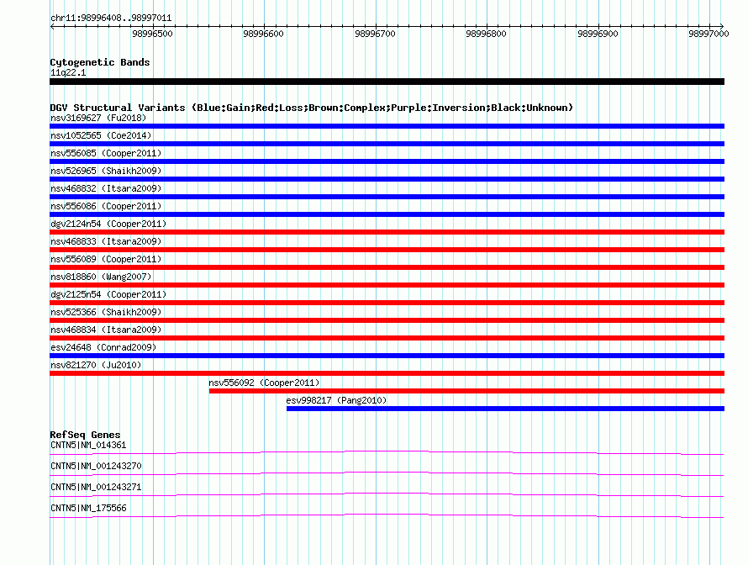
Task: Click the 98996900 ruler position
Action: [x=598, y=34]
